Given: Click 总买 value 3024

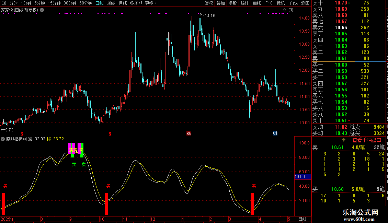Looking at the screenshot, I should [x=379, y=133].
